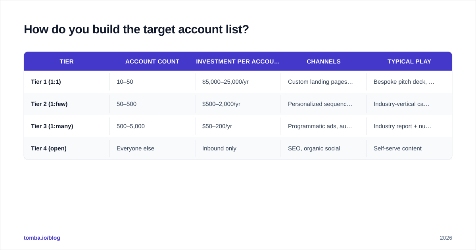This screenshot has height=250, width=476.
Task: Select the Tier 2 (1:few) cell
Action: coord(67,104)
